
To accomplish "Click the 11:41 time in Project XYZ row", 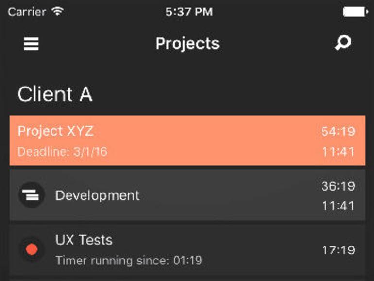I will (x=338, y=152).
